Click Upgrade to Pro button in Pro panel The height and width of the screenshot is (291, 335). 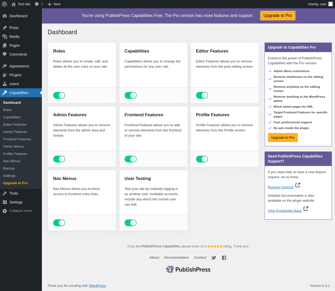click(283, 137)
